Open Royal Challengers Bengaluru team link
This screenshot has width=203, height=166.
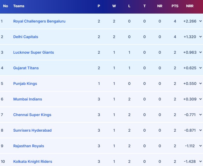(39, 21)
